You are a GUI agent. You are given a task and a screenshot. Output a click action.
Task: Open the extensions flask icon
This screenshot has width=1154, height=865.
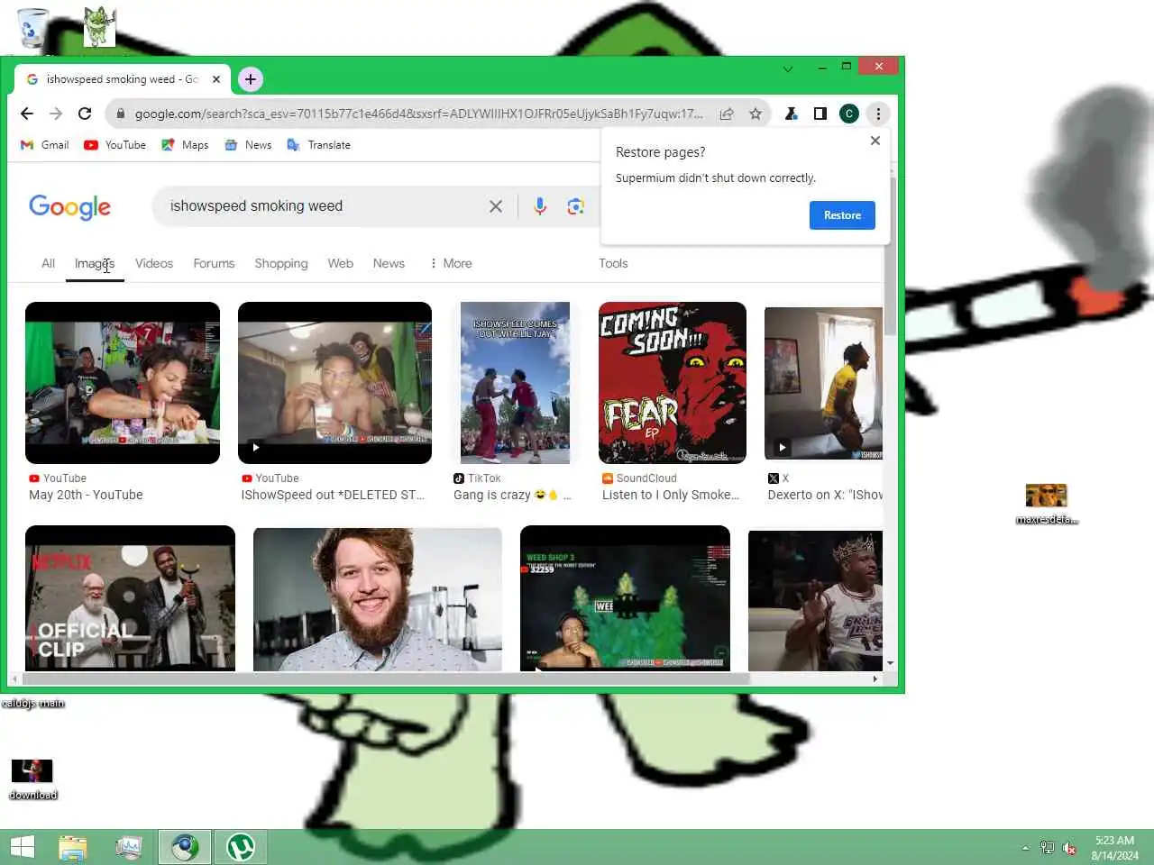pyautogui.click(x=791, y=114)
